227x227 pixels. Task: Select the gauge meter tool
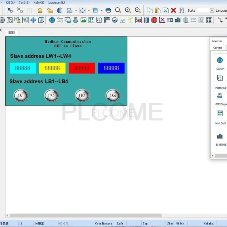115,20
